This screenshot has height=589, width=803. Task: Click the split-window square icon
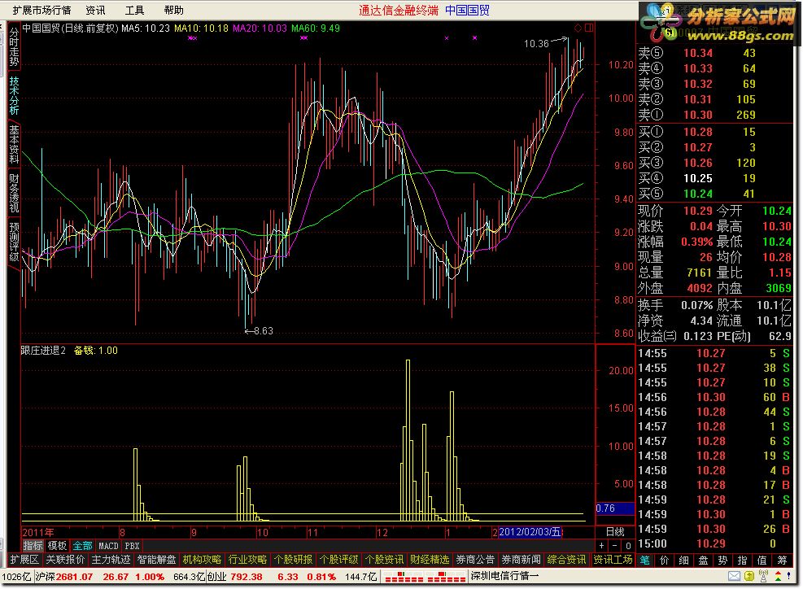(589, 28)
